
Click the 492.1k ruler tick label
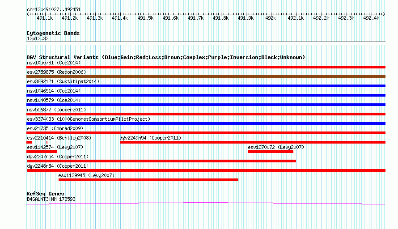(x=296, y=18)
